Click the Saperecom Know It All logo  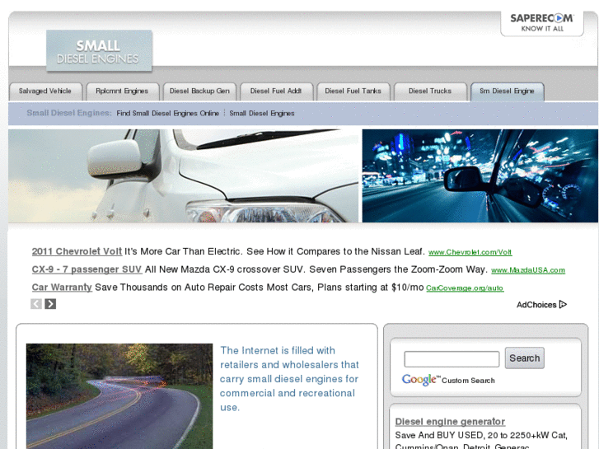[x=541, y=22]
